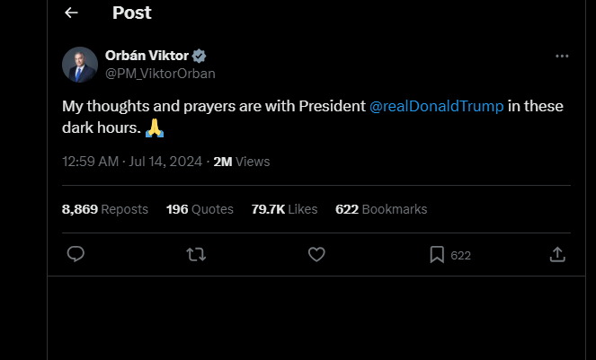Open the @PM_ViktorOrban handle link
The height and width of the screenshot is (360, 596).
[x=160, y=74]
